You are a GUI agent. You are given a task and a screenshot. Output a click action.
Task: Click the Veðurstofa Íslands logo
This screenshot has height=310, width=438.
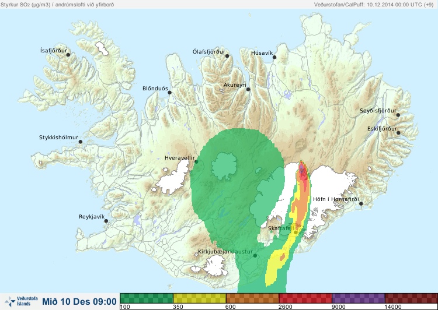[21, 301]
